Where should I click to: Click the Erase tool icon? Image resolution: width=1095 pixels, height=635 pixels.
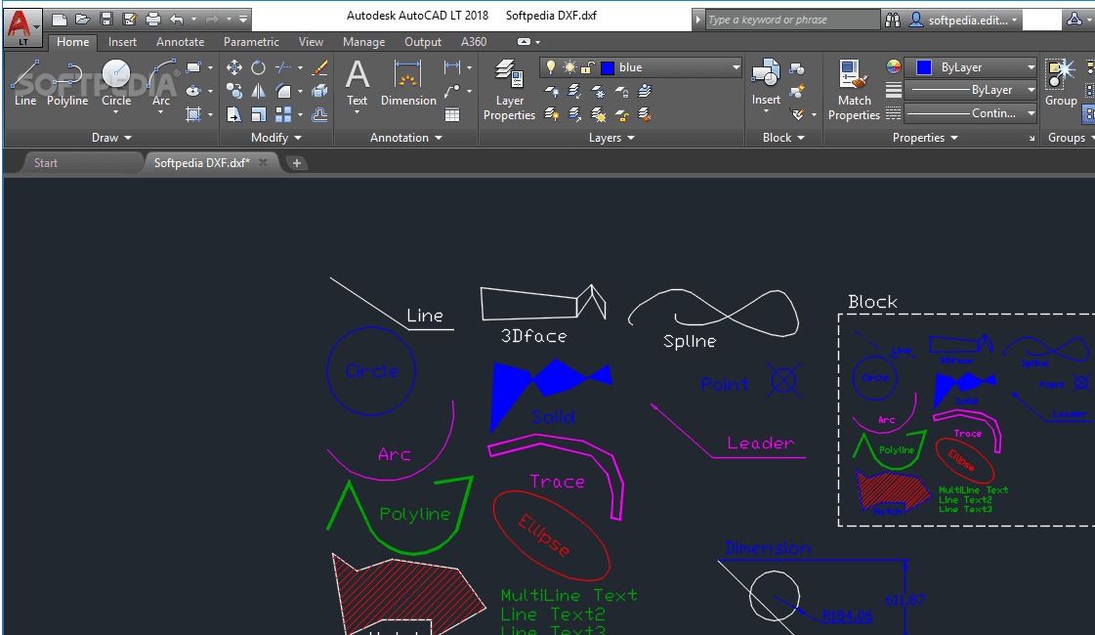(319, 67)
